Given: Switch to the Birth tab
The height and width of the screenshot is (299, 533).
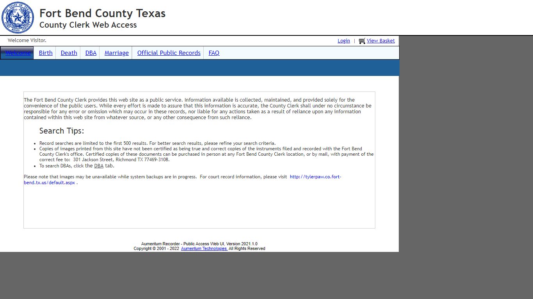Looking at the screenshot, I should 46,53.
